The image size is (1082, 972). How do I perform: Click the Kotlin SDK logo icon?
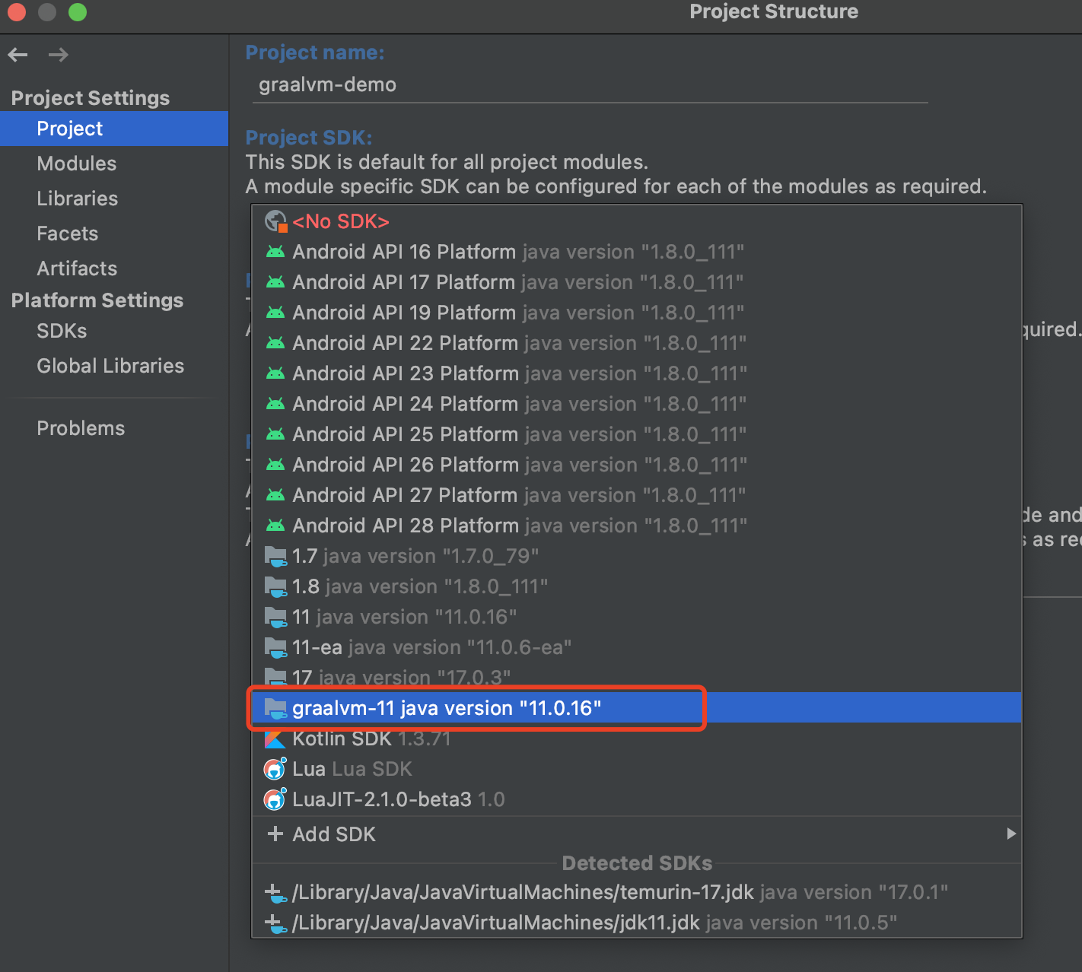click(x=275, y=739)
